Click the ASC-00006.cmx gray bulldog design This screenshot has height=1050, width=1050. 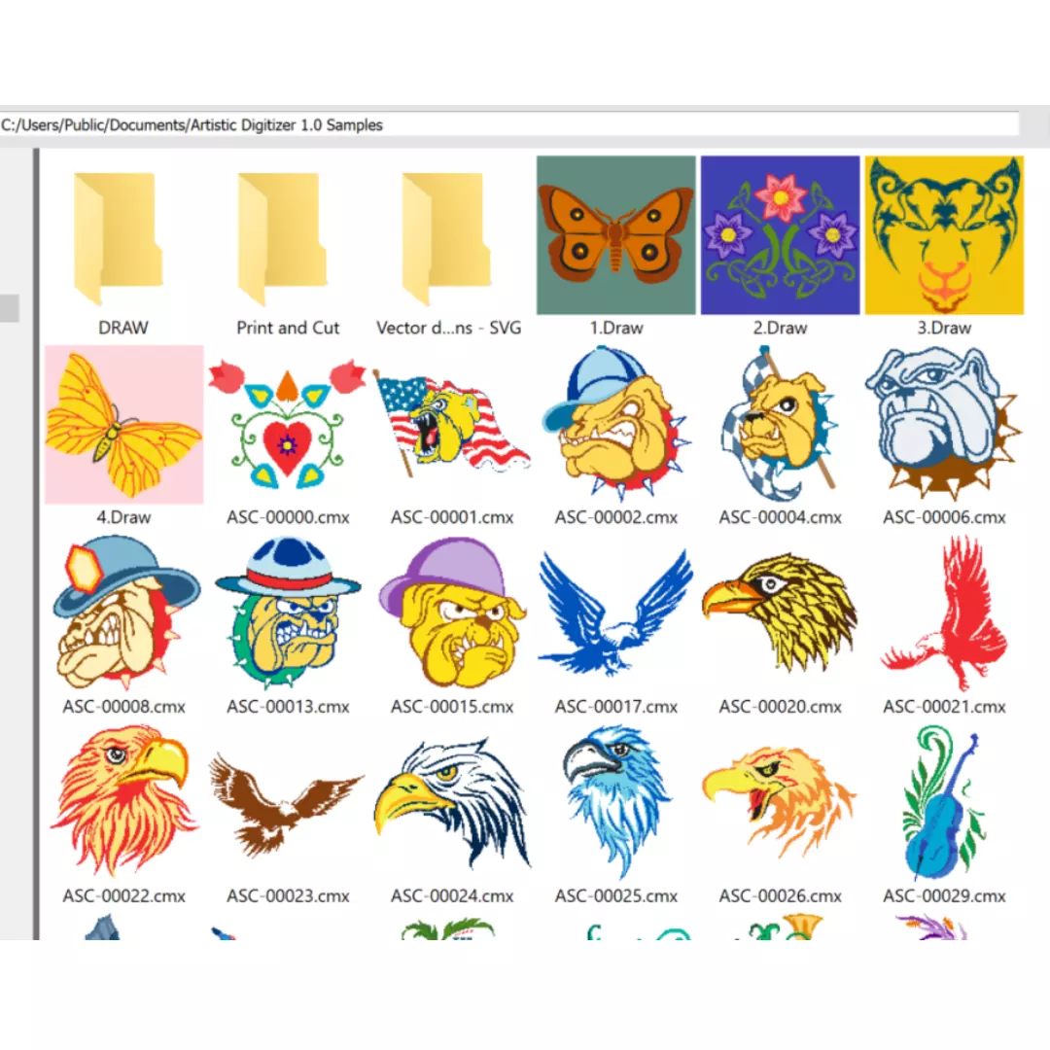pos(944,425)
